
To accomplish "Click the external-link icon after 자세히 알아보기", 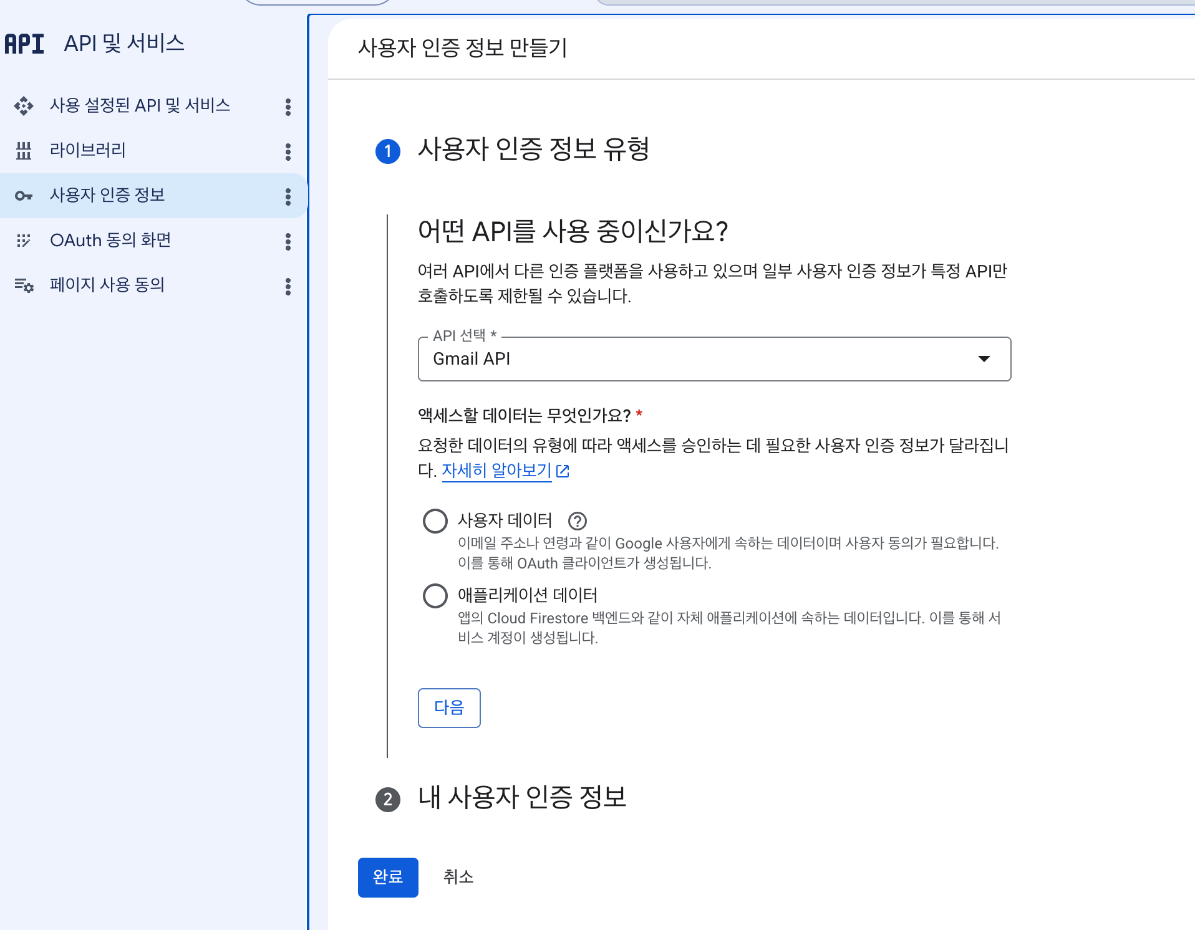I will pyautogui.click(x=563, y=471).
